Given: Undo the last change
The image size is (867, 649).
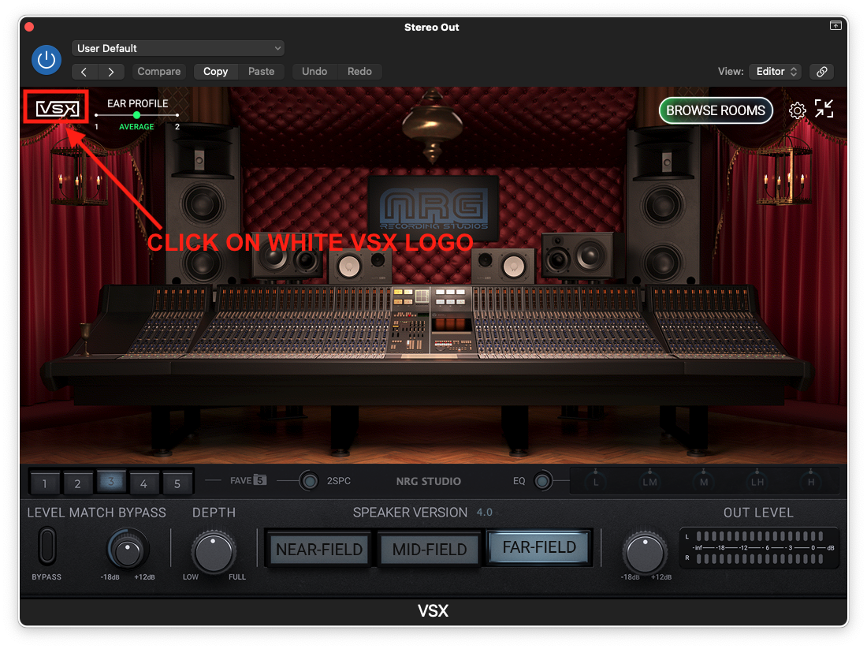Looking at the screenshot, I should [x=314, y=72].
